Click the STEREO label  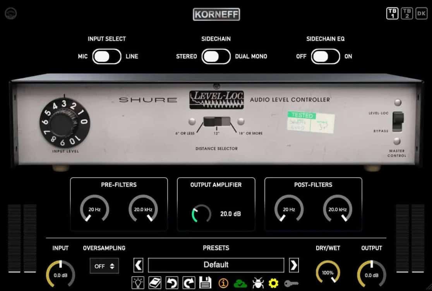point(187,57)
